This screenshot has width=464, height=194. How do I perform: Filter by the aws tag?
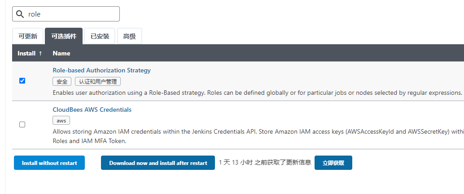point(61,121)
